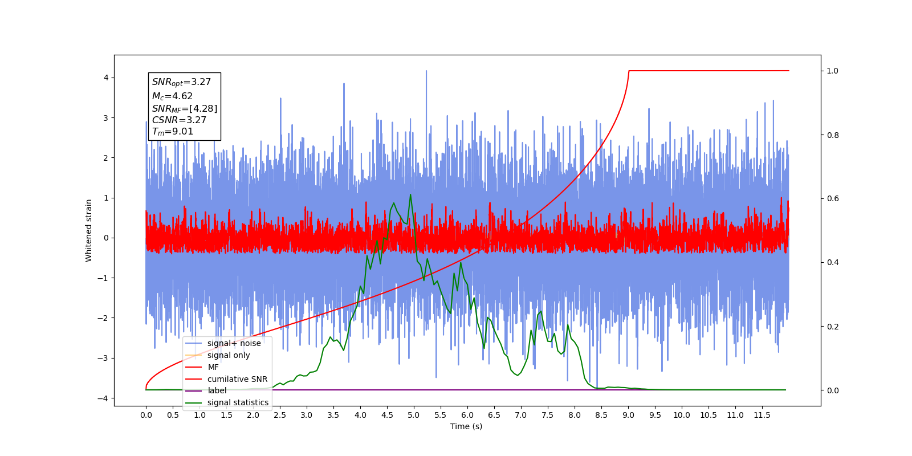Click the SNRMF=[4.28] annotation line
Image resolution: width=912 pixels, height=456 pixels.
pyautogui.click(x=185, y=108)
